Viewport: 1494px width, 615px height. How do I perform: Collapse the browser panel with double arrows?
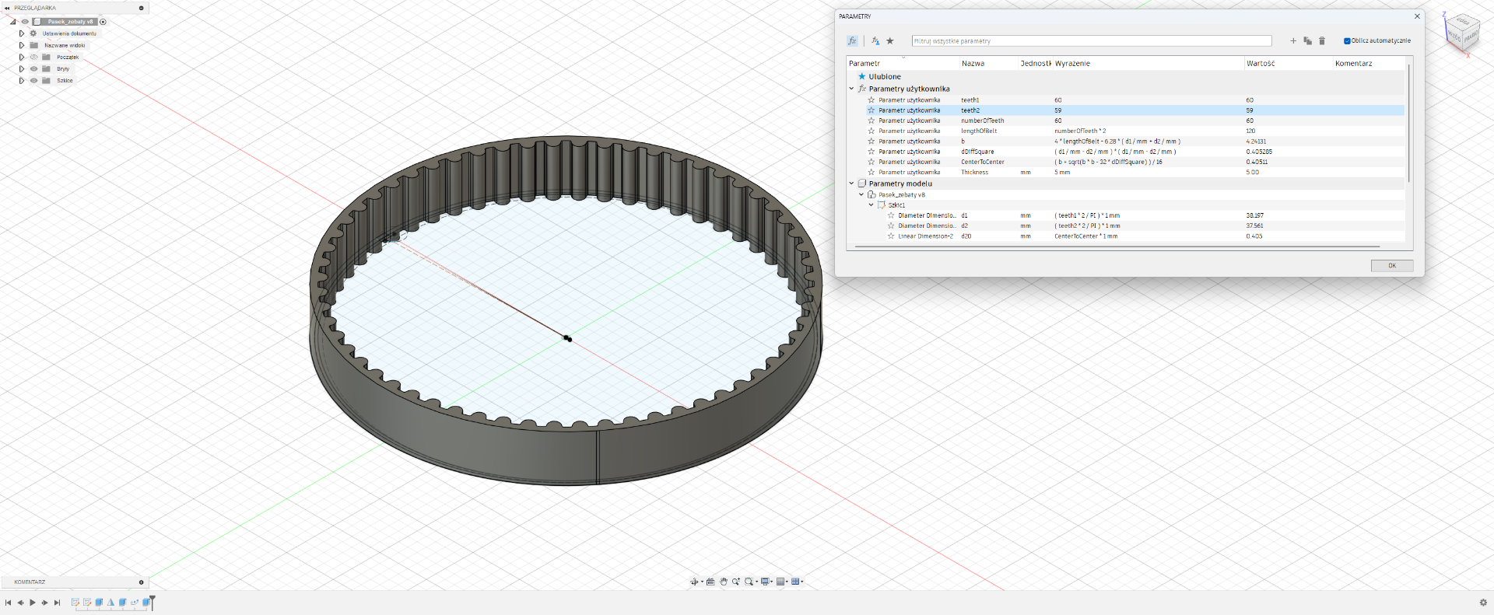(x=6, y=8)
